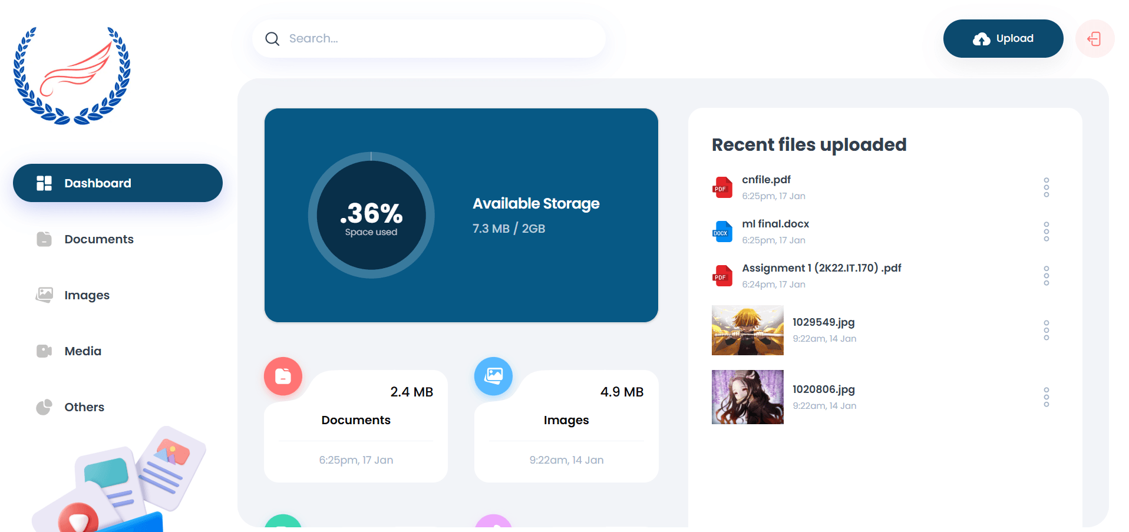Open the Images summary card

click(x=566, y=427)
